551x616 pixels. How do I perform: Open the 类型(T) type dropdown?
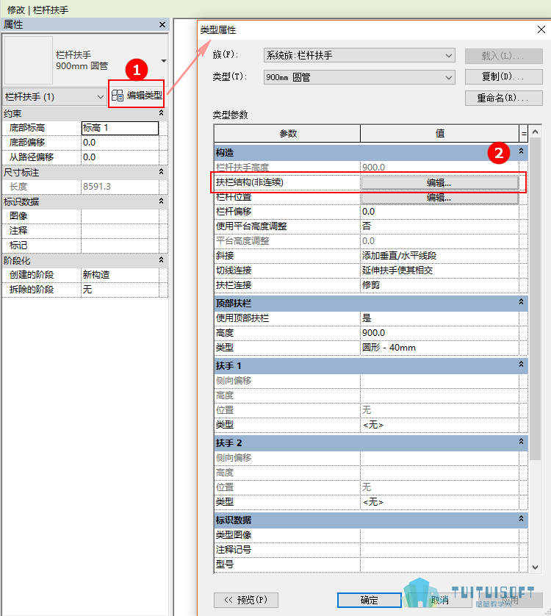pos(359,77)
